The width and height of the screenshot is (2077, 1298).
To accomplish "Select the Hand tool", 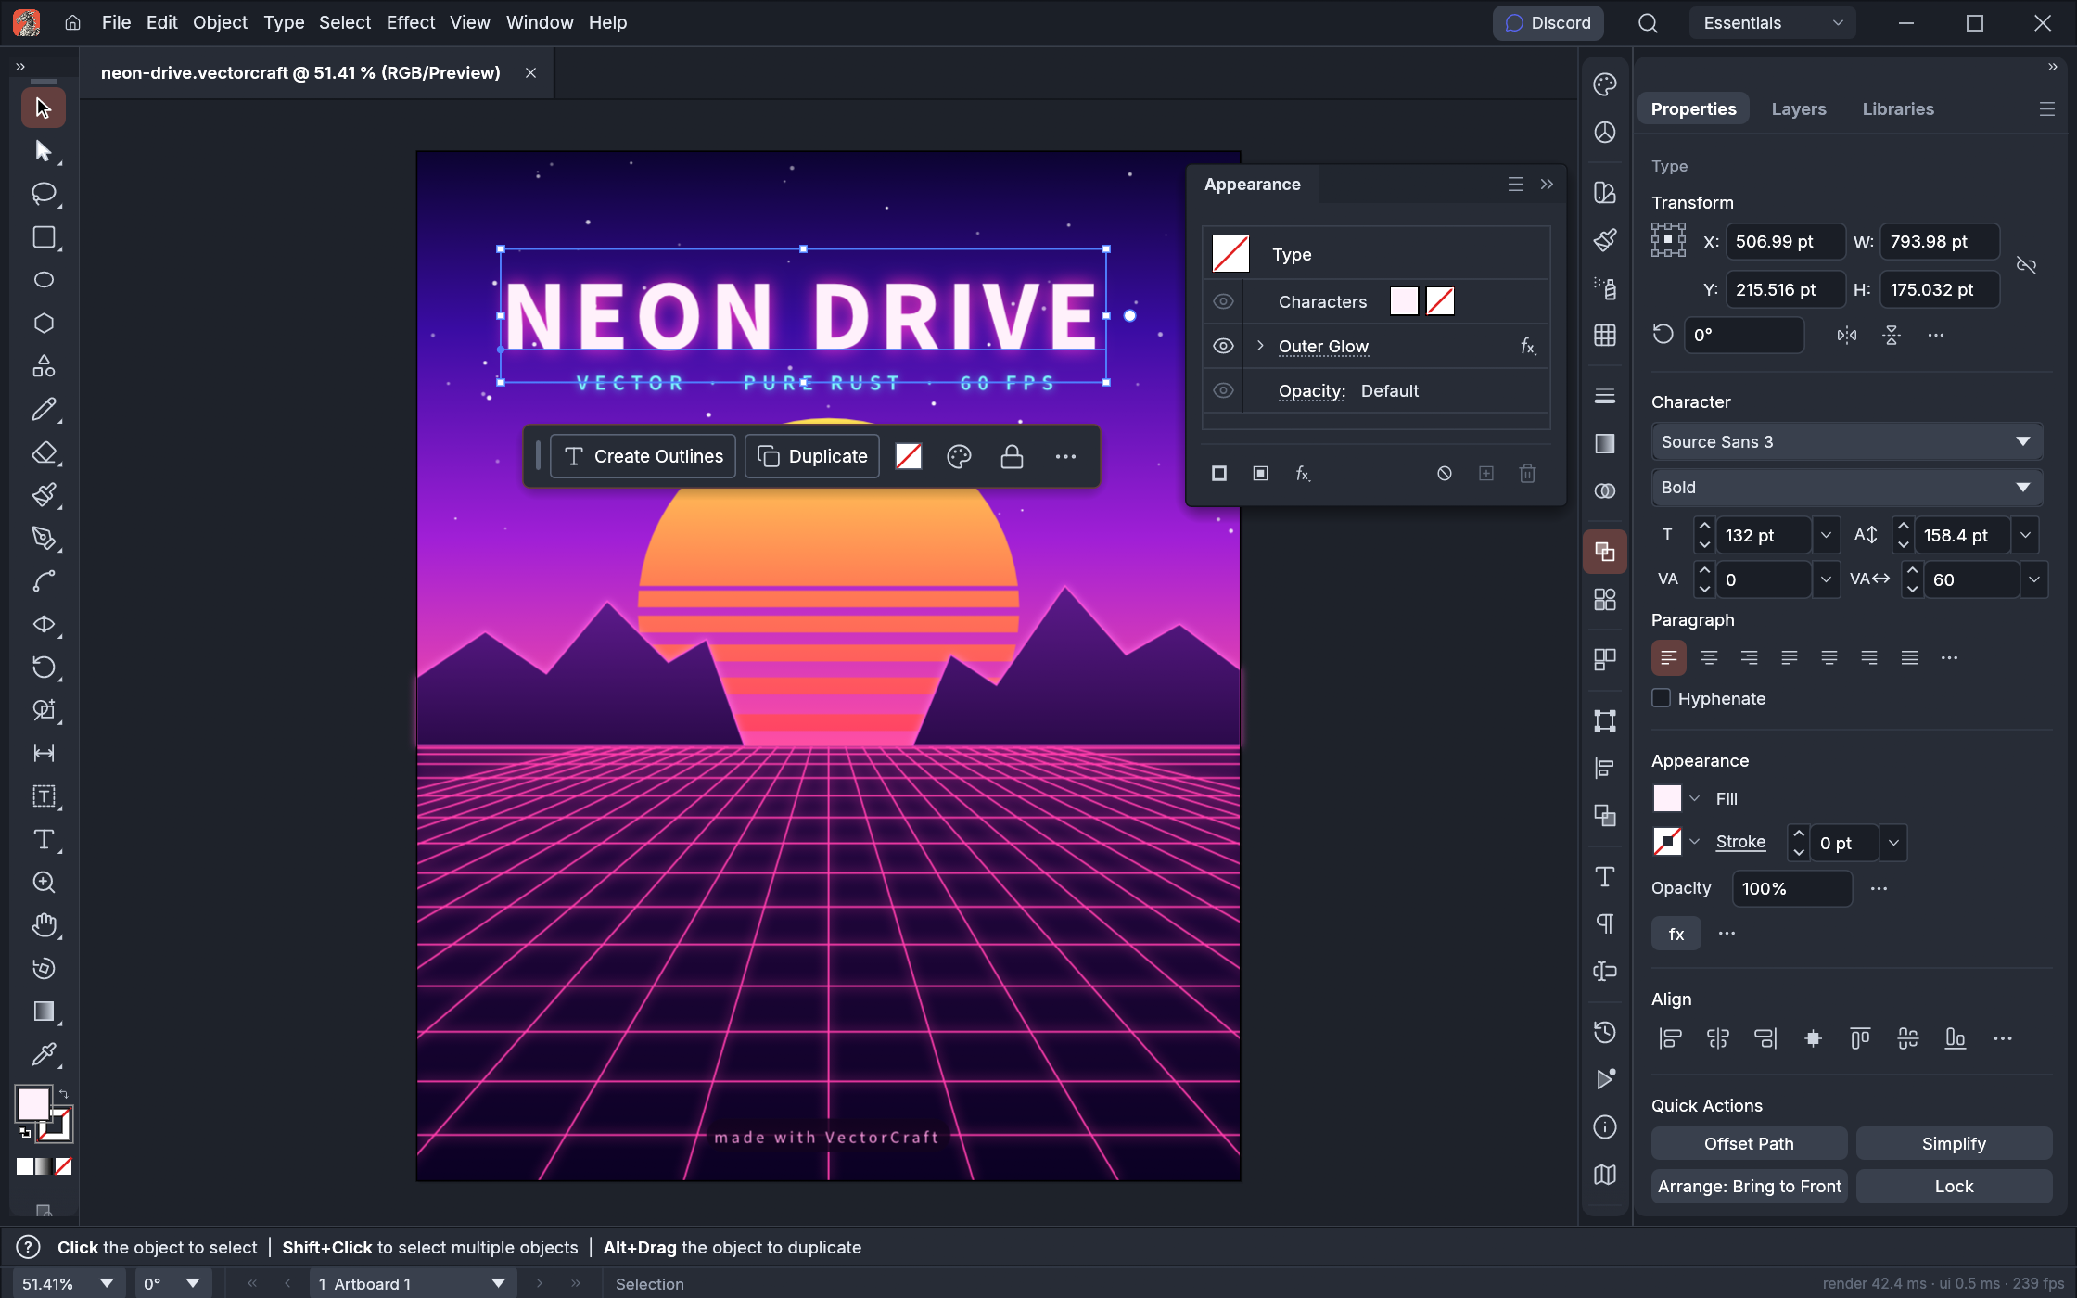I will [44, 925].
